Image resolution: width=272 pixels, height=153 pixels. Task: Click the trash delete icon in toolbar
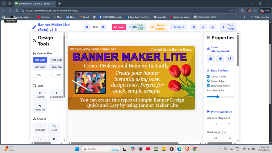[x=194, y=27]
